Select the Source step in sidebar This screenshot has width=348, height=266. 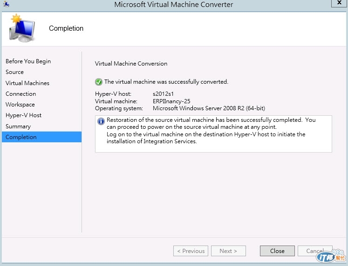tap(14, 72)
